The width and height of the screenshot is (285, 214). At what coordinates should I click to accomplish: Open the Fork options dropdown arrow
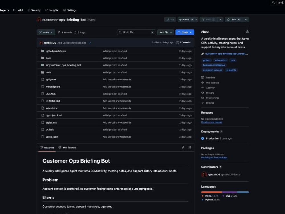click(x=220, y=19)
